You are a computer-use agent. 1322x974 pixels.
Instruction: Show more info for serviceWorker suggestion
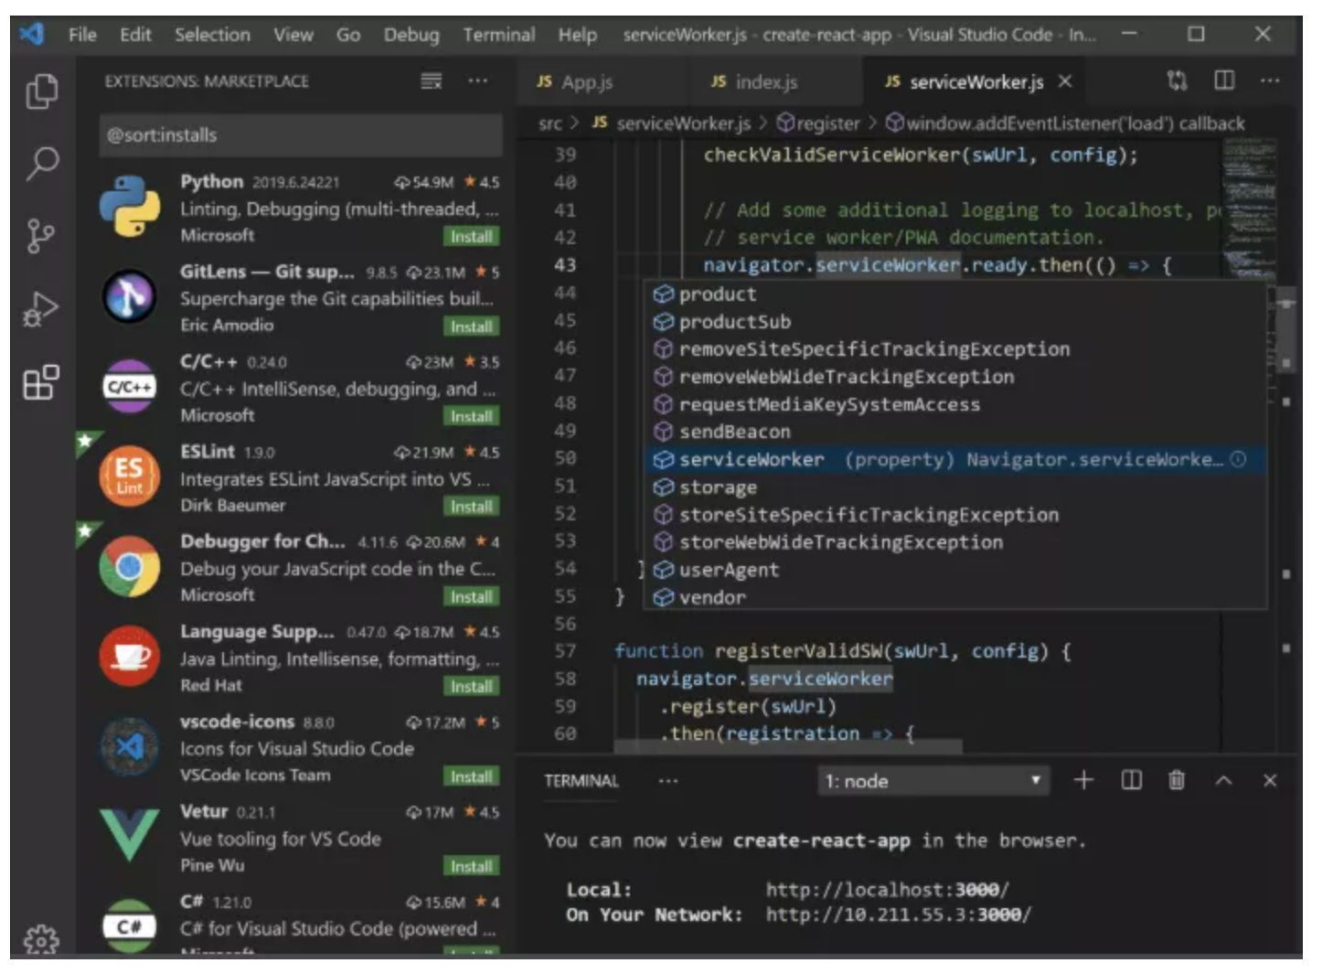[1238, 459]
